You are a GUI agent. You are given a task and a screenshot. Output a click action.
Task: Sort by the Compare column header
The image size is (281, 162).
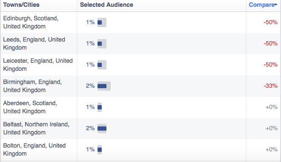pyautogui.click(x=261, y=5)
